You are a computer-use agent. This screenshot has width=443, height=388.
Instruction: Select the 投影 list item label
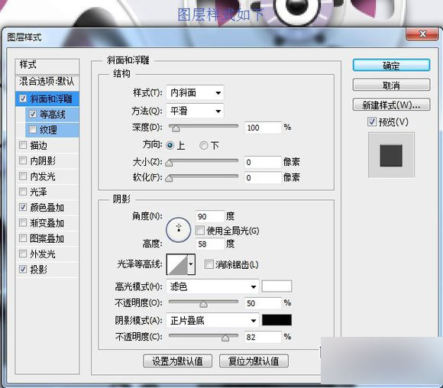tap(38, 270)
